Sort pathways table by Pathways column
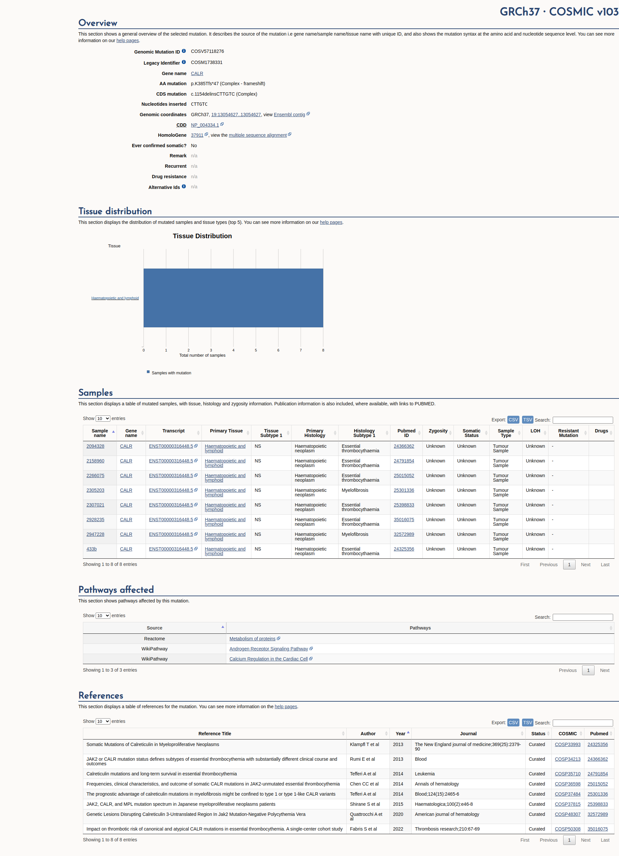The height and width of the screenshot is (856, 619). tap(420, 628)
